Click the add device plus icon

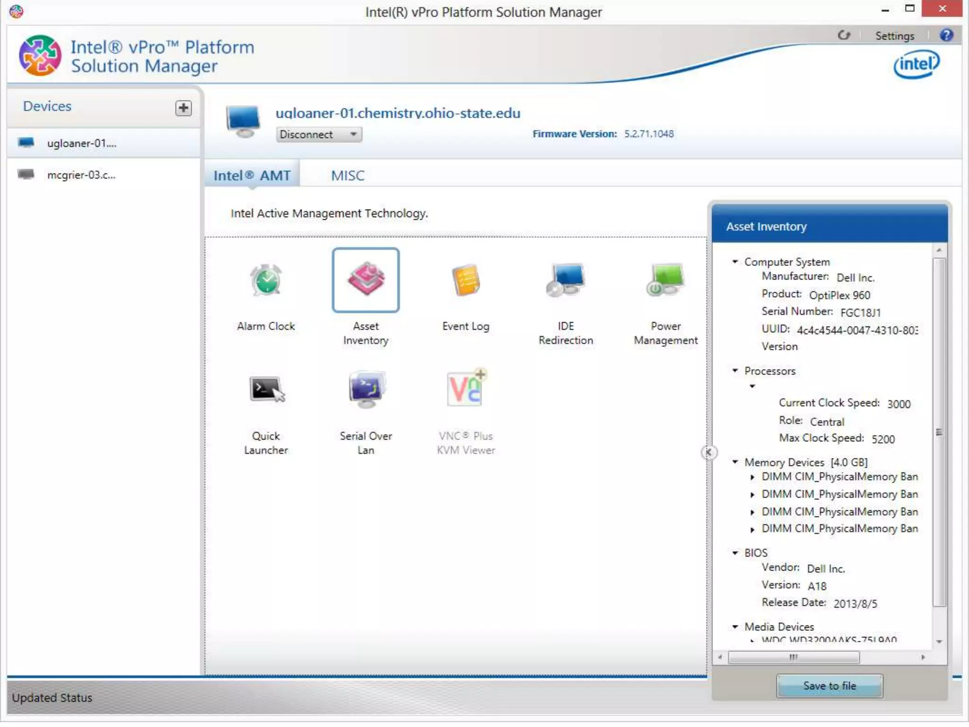(x=183, y=108)
